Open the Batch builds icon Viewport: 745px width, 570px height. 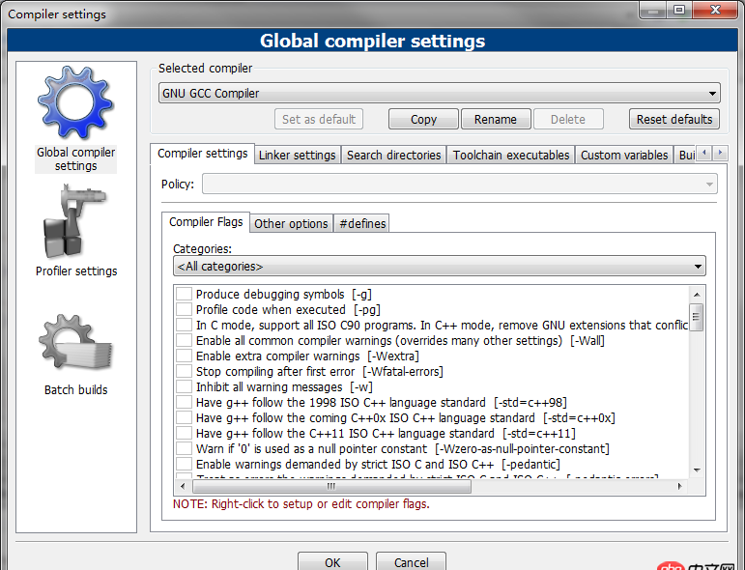(x=76, y=343)
